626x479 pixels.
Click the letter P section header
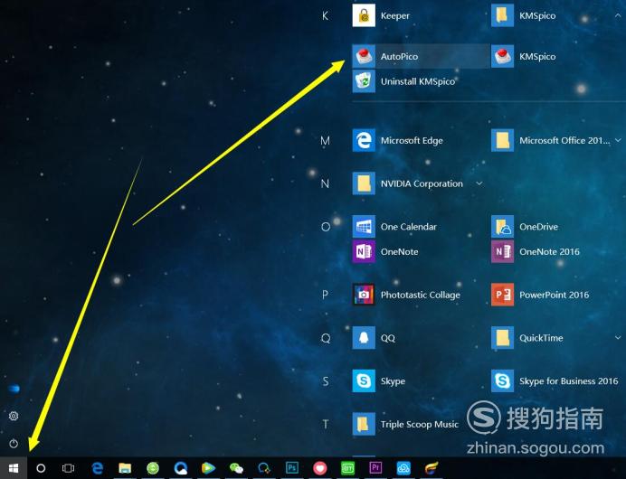(x=326, y=295)
